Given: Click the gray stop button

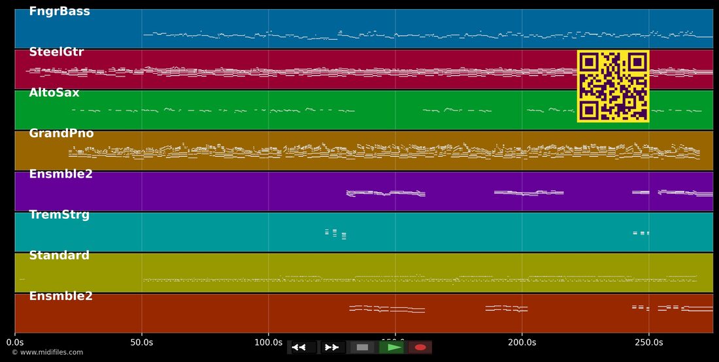Looking at the screenshot, I should coord(362,348).
